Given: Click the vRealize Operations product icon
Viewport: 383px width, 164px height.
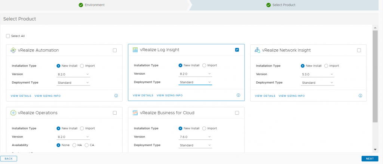Looking at the screenshot, I should click(x=13, y=113).
